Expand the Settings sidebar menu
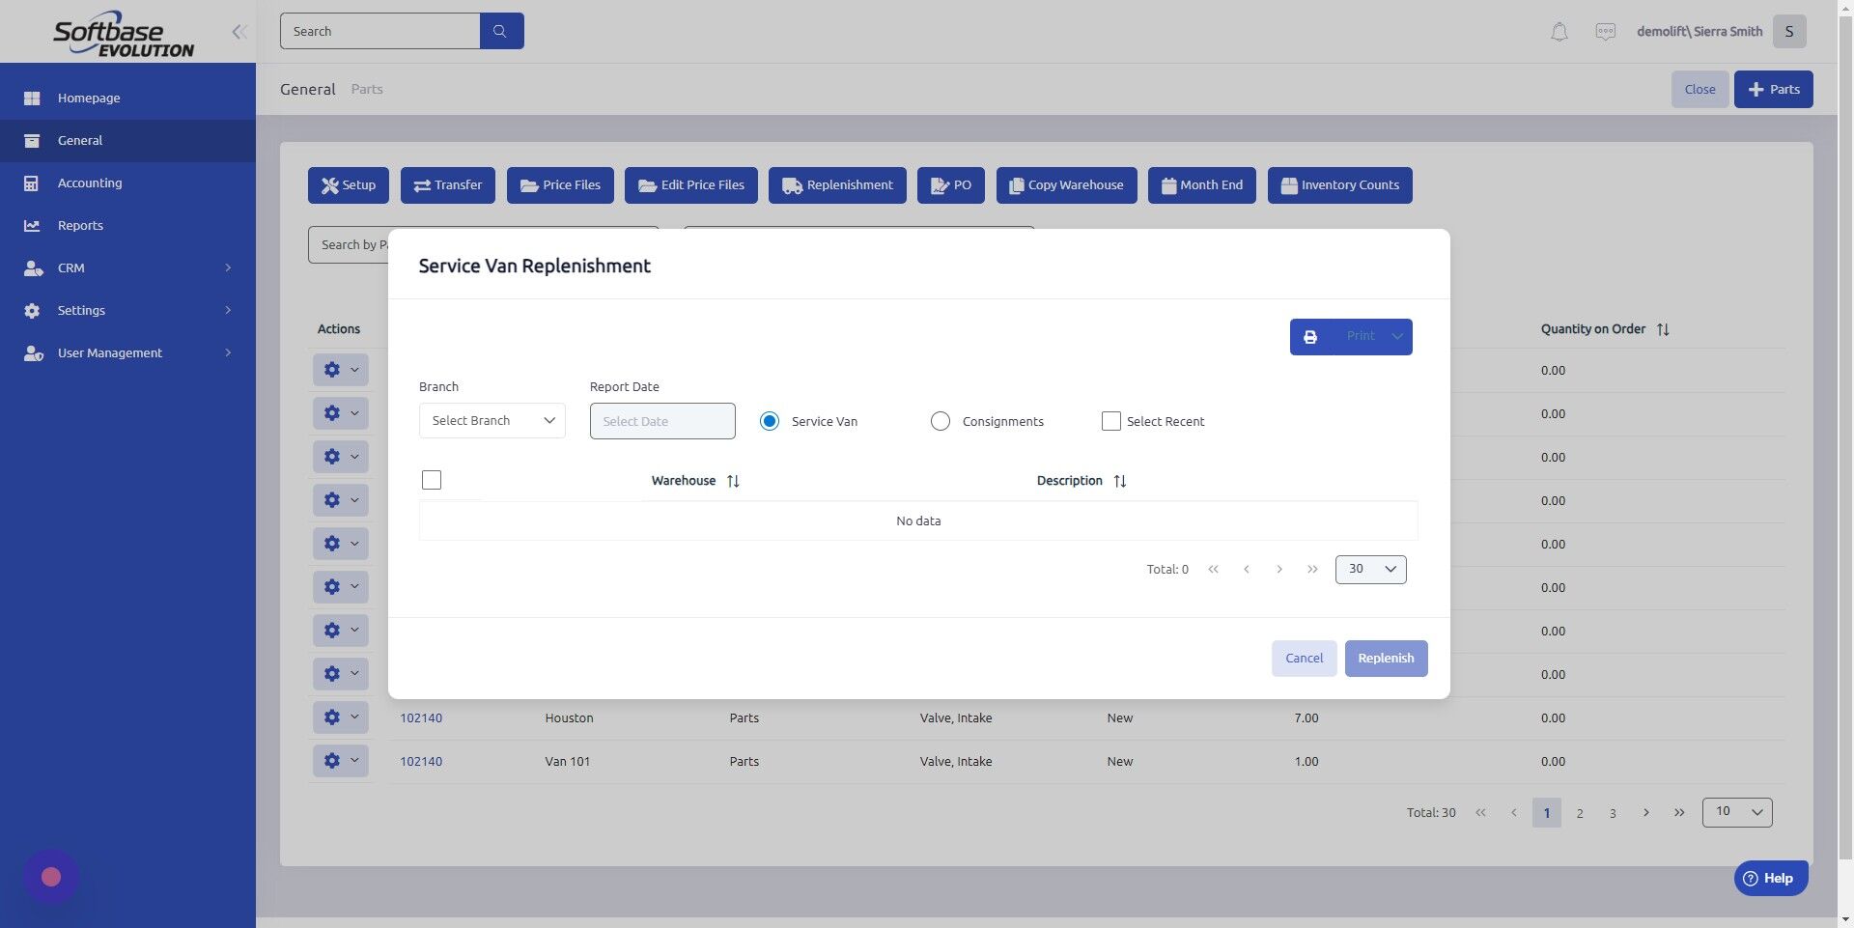The height and width of the screenshot is (928, 1854). 81,310
